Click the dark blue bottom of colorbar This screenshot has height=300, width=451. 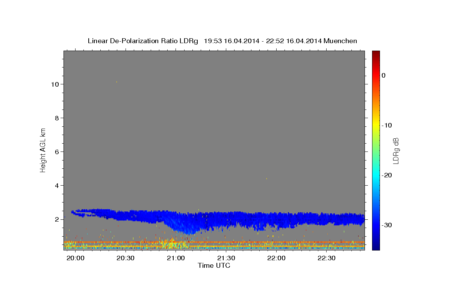pos(376,247)
